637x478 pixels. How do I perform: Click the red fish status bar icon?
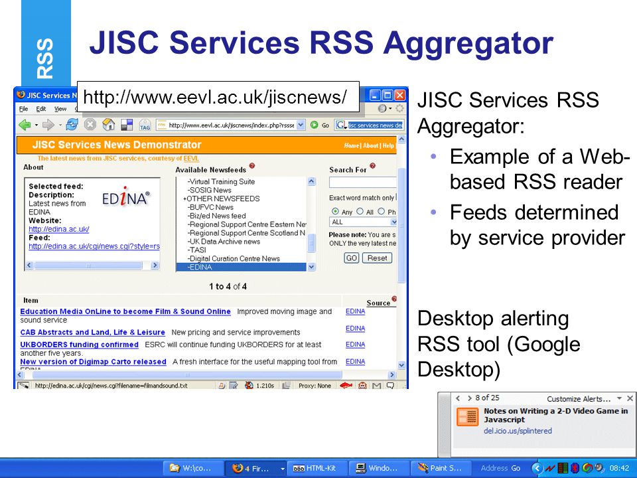pyautogui.click(x=346, y=385)
